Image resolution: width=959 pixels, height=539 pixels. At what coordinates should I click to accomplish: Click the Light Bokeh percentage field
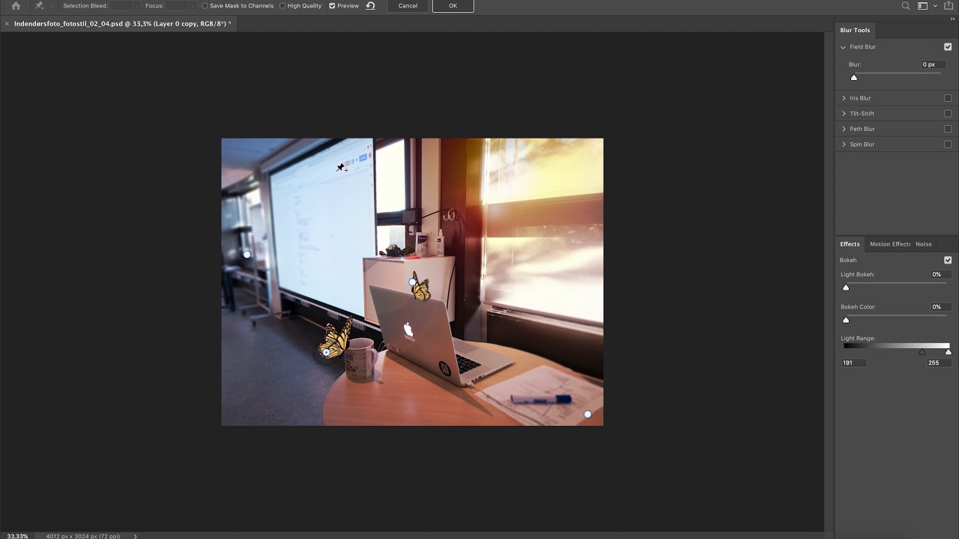click(x=940, y=275)
